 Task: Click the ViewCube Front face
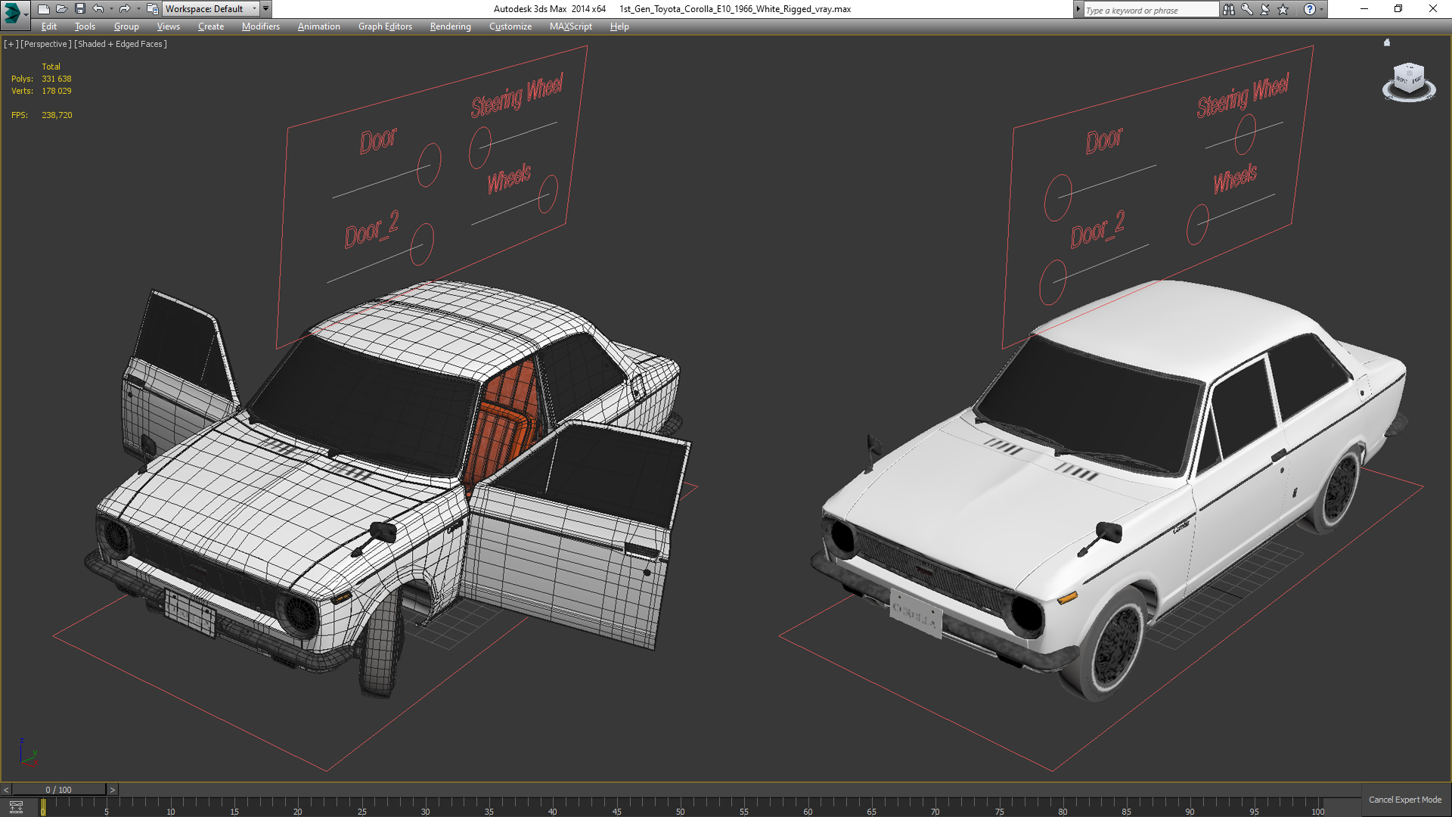coord(1402,79)
